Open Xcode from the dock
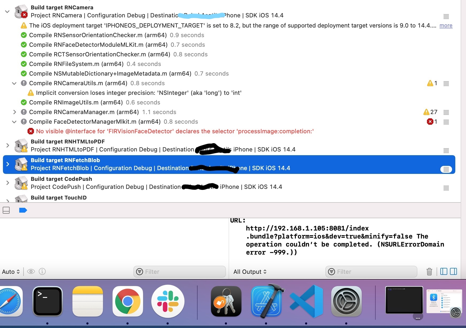The height and width of the screenshot is (328, 466). coord(267,301)
